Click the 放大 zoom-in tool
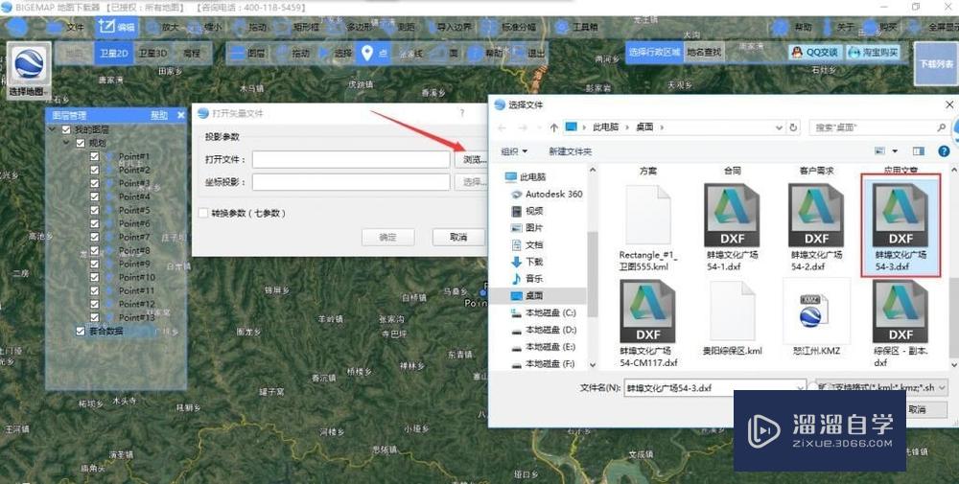Viewport: 959px width, 484px height. [x=161, y=28]
